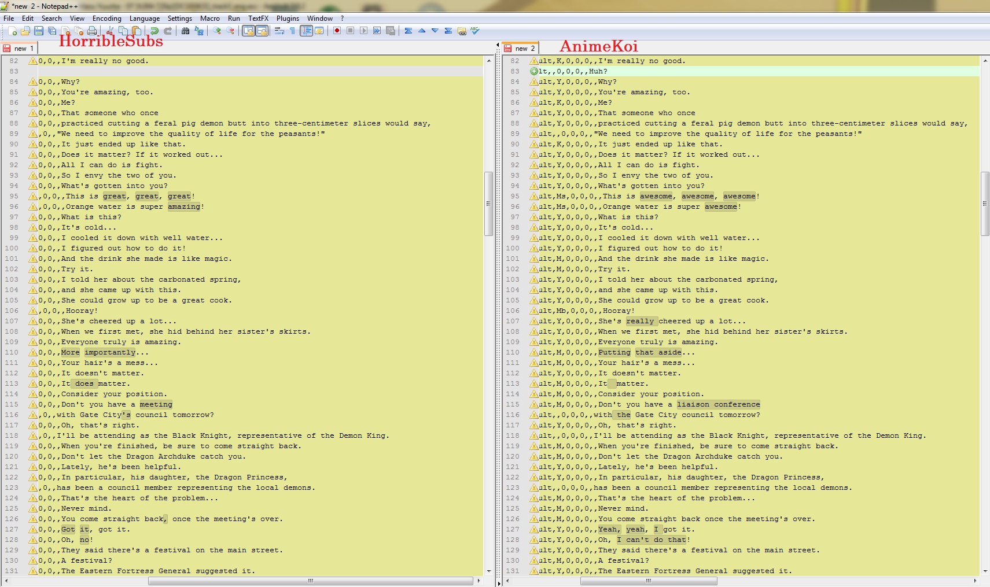Jump to last compare difference

pos(448,31)
